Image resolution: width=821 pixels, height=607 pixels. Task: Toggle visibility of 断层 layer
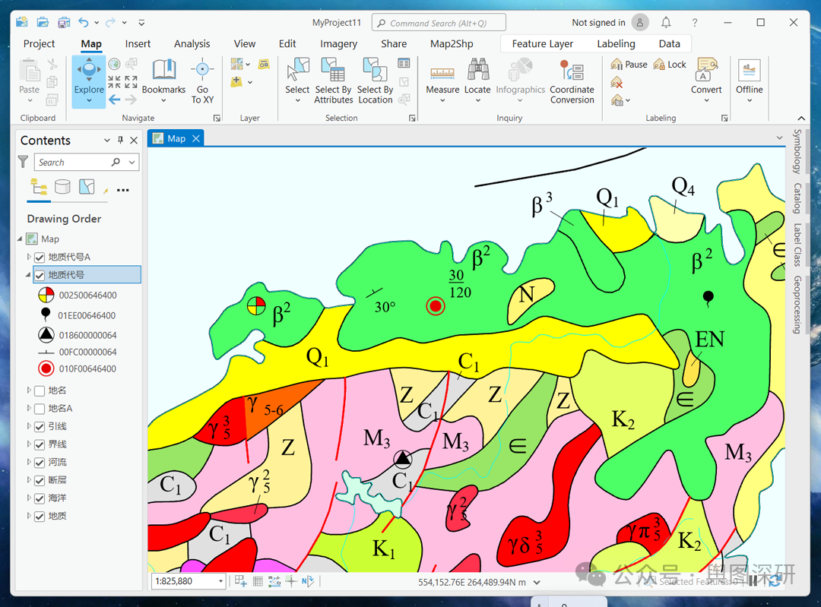tap(40, 480)
